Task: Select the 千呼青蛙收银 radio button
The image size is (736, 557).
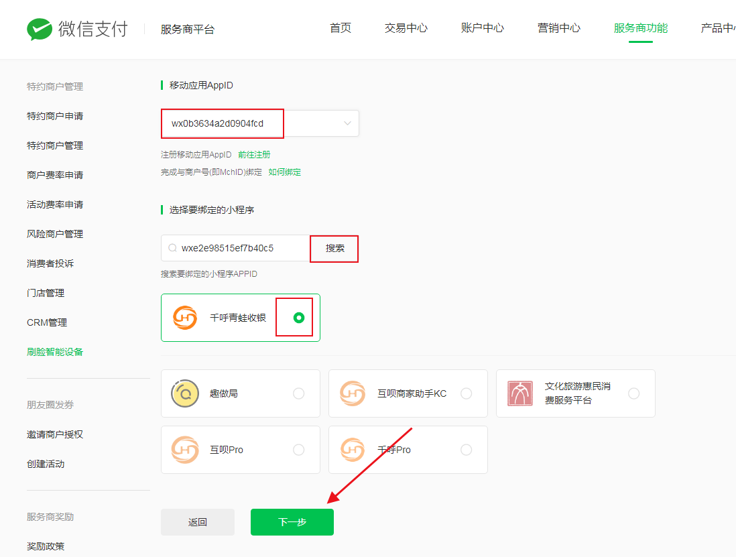Action: [x=298, y=318]
